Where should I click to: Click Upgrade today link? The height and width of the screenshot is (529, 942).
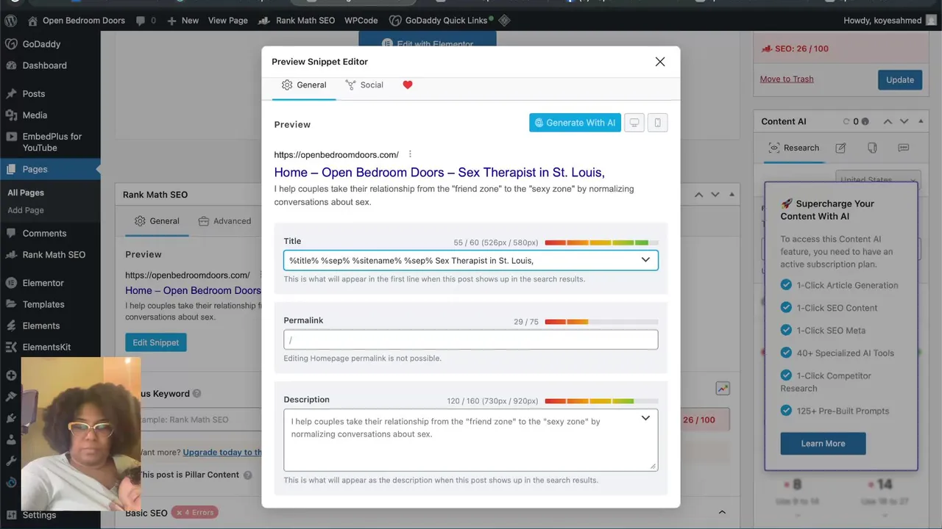coord(222,453)
